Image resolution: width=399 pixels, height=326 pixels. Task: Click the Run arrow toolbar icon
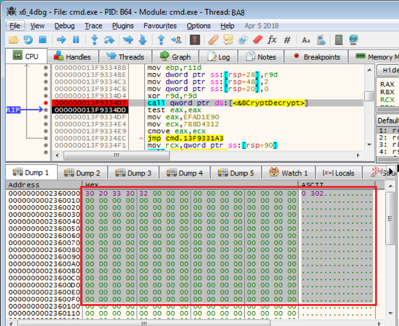click(x=61, y=40)
